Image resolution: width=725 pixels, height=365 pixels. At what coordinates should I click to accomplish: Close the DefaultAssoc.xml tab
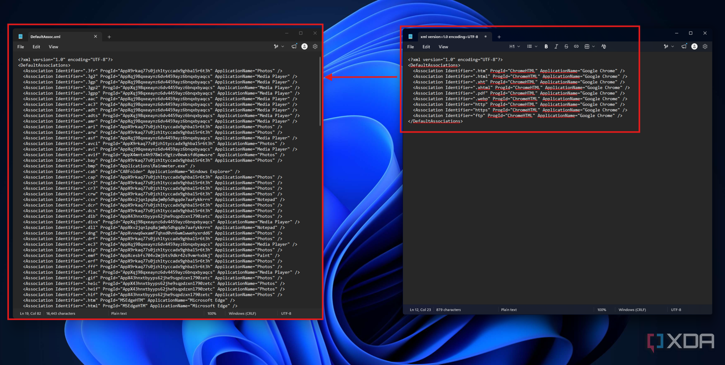click(95, 36)
